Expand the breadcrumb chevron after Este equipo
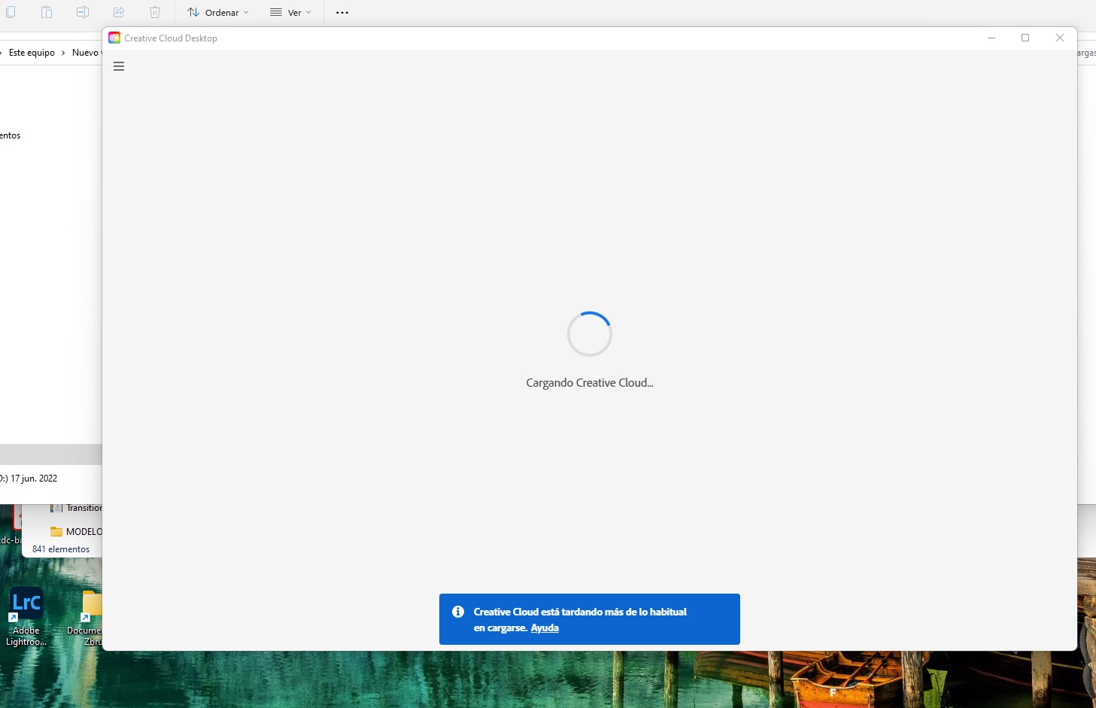The width and height of the screenshot is (1096, 708). pos(63,52)
